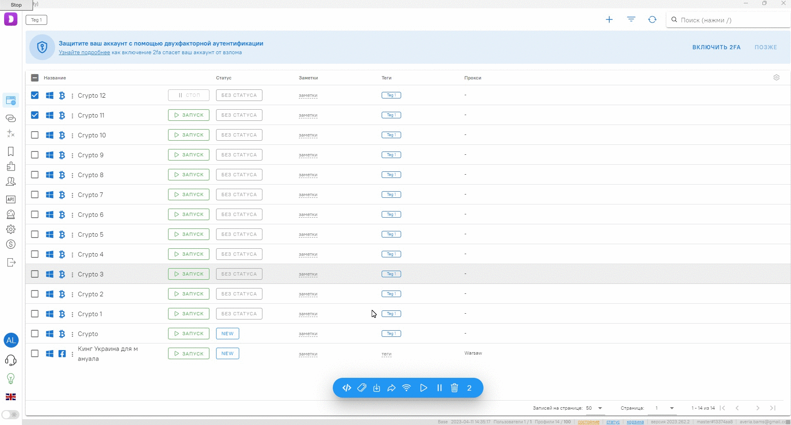Click the trash icon in bulk action bar
Viewport: 791px width, 425px height.
pos(454,388)
